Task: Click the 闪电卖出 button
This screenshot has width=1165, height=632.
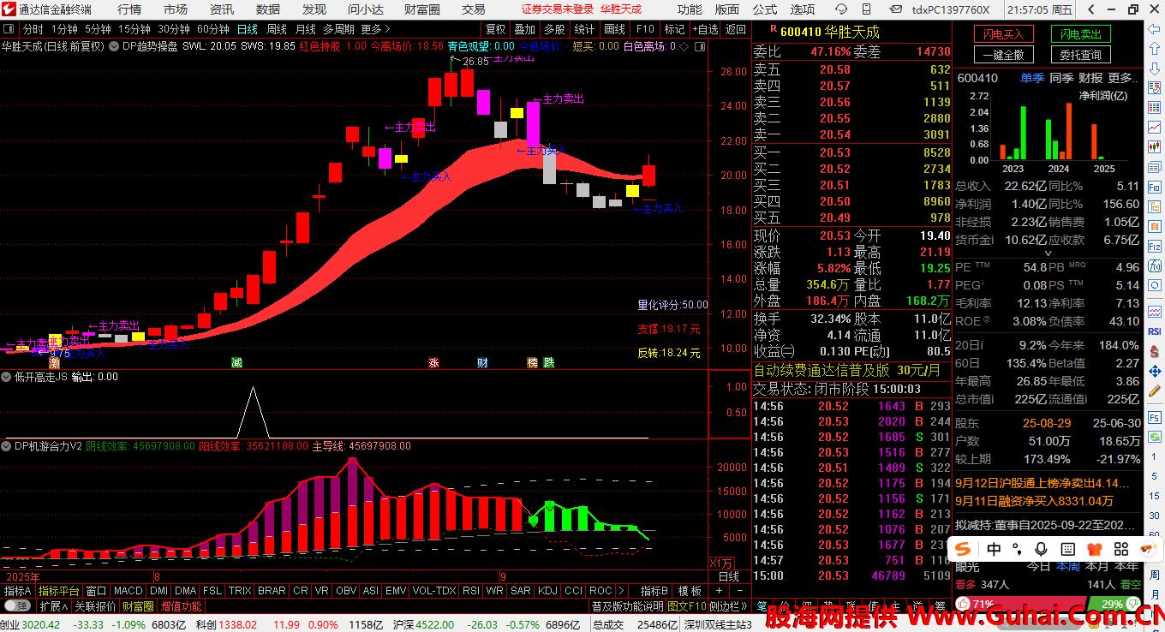Action: 1080,34
